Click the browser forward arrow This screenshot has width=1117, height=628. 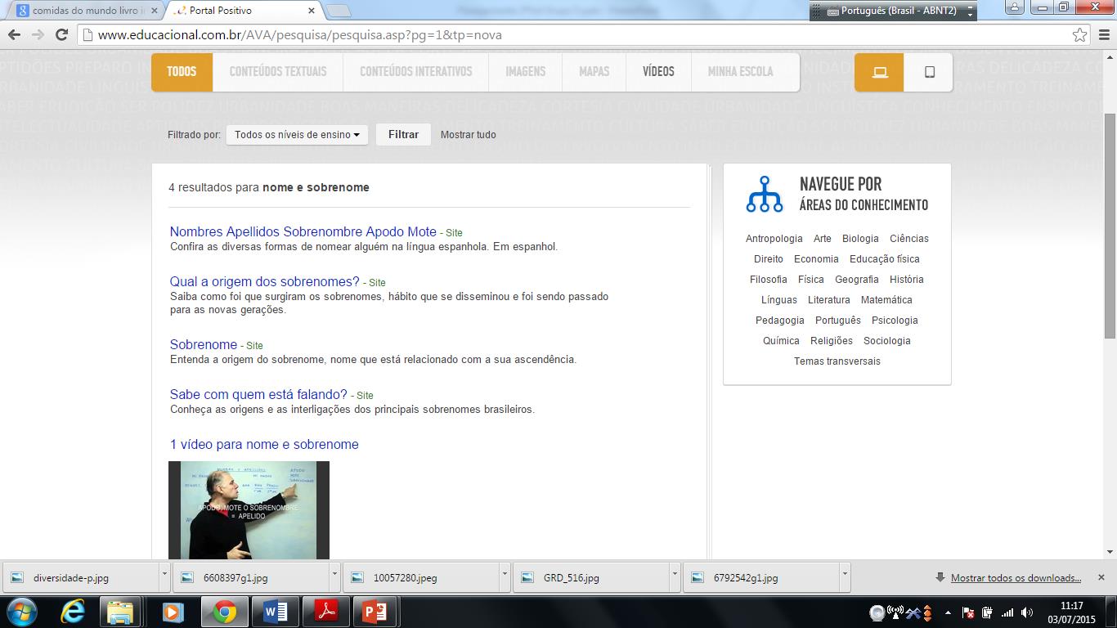38,35
